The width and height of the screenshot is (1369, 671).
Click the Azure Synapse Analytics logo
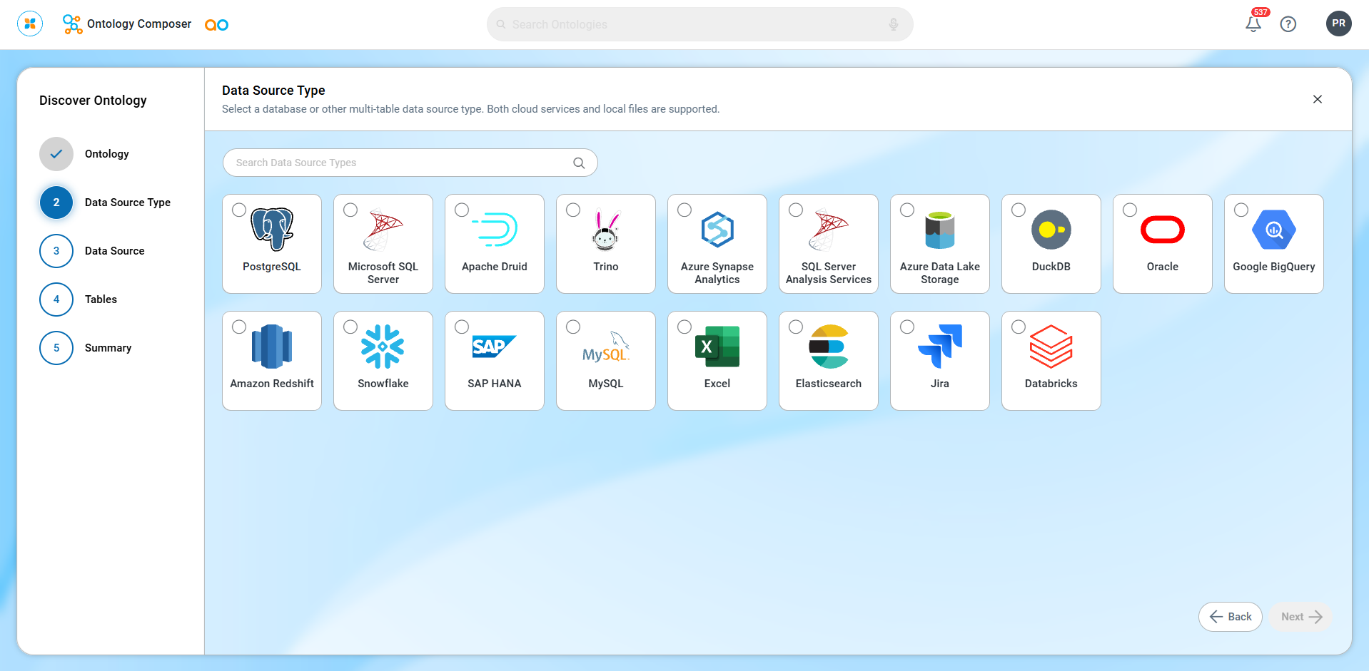tap(717, 229)
